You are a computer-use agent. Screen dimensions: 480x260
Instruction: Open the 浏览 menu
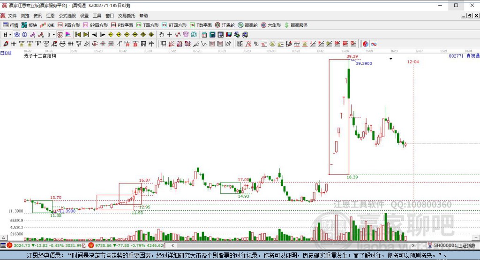coord(25,15)
